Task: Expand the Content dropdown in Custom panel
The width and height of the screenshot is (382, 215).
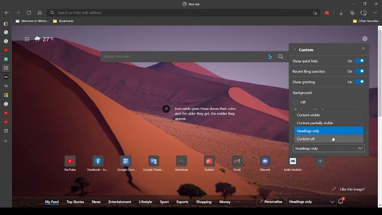Action: pyautogui.click(x=329, y=148)
